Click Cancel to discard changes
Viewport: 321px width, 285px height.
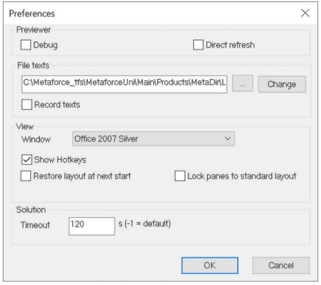pos(281,265)
